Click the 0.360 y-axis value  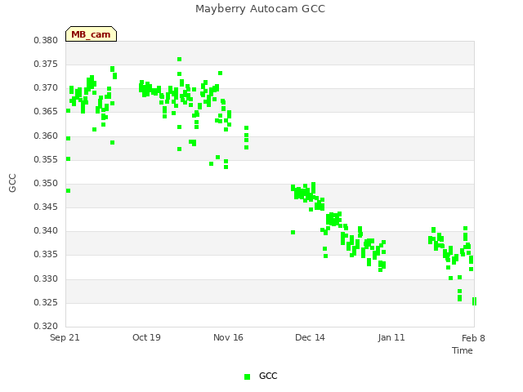coord(46,136)
